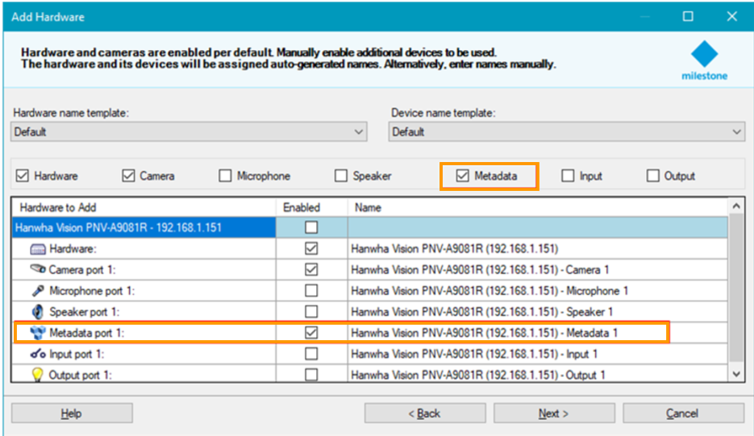Click the 'Hardware to Add' column header
This screenshot has width=754, height=436.
coord(144,208)
